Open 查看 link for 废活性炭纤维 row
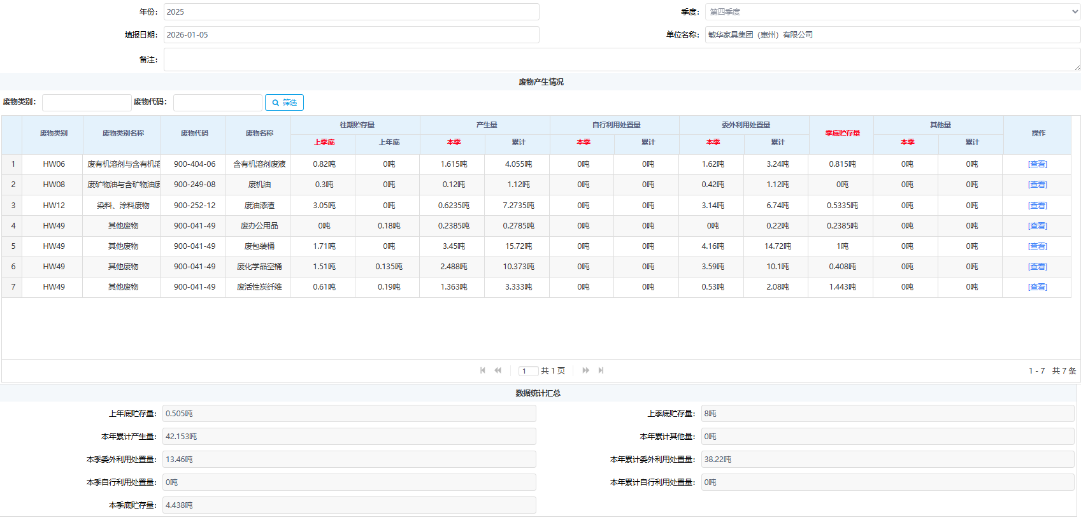 click(x=1037, y=287)
